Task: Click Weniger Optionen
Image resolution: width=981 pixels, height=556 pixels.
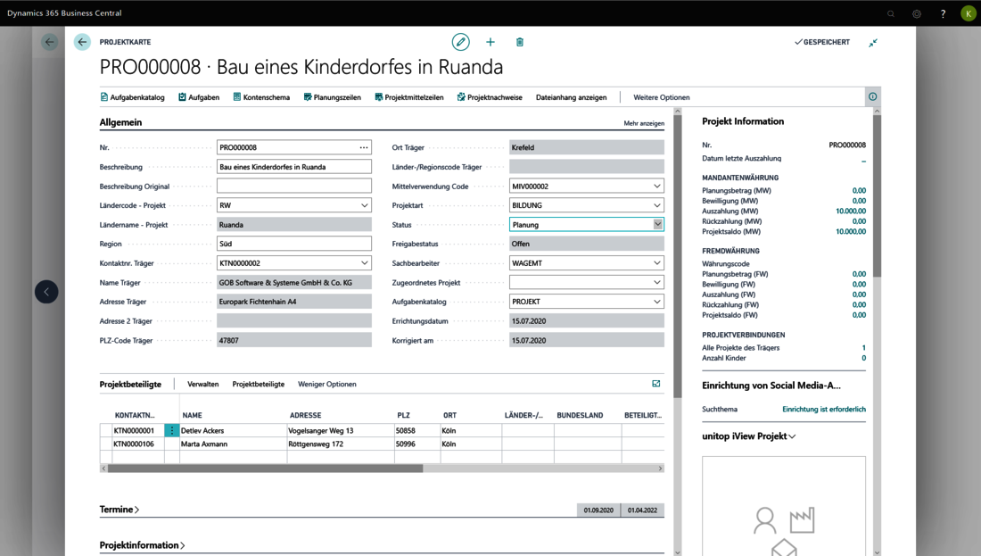Action: tap(327, 384)
